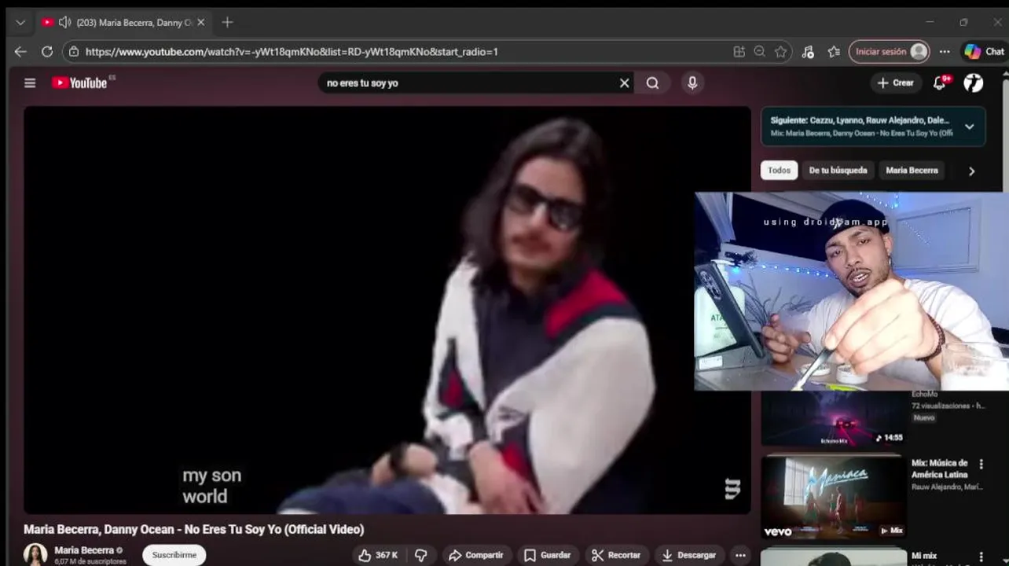The image size is (1009, 566).
Task: Click the zoom-out magnifier in the address bar
Action: tap(759, 52)
